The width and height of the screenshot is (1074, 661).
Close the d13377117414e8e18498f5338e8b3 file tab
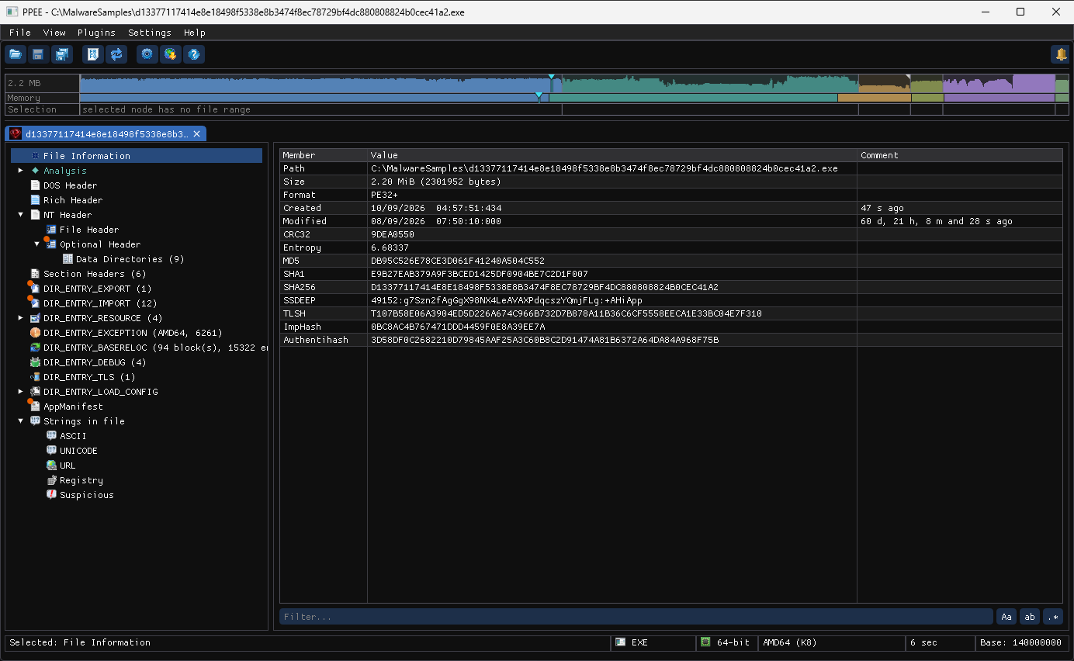point(197,134)
